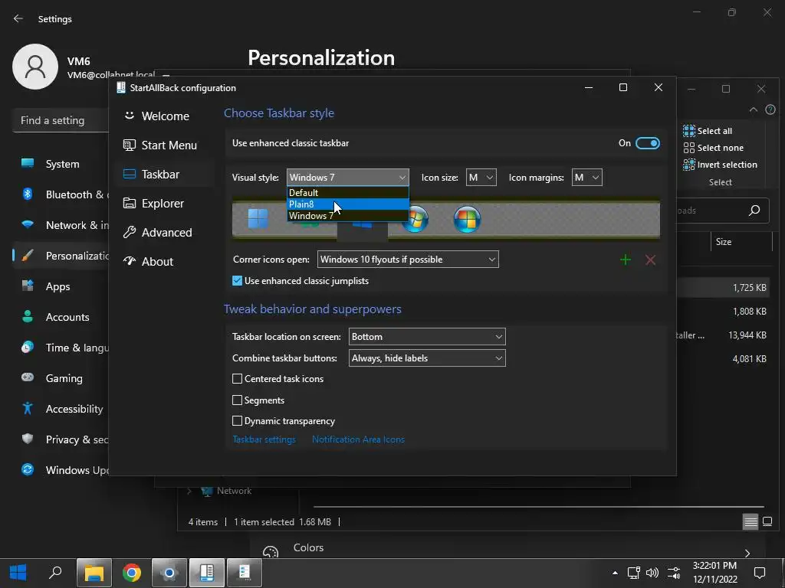Viewport: 785px width, 588px height.
Task: Show hidden tray icons arrow
Action: [615, 573]
